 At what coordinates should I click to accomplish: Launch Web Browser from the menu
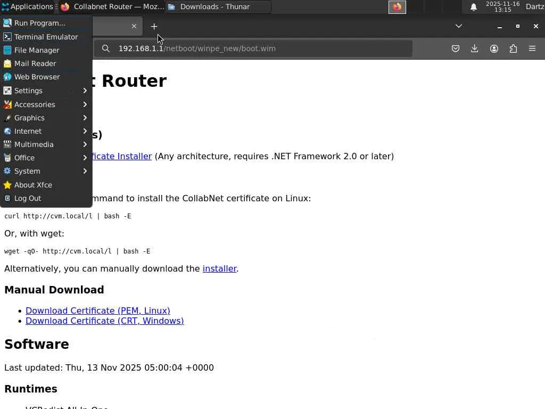[46, 77]
